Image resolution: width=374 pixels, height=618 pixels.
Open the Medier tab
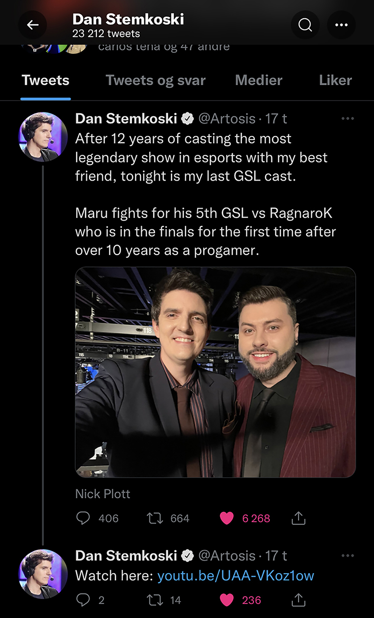[259, 80]
